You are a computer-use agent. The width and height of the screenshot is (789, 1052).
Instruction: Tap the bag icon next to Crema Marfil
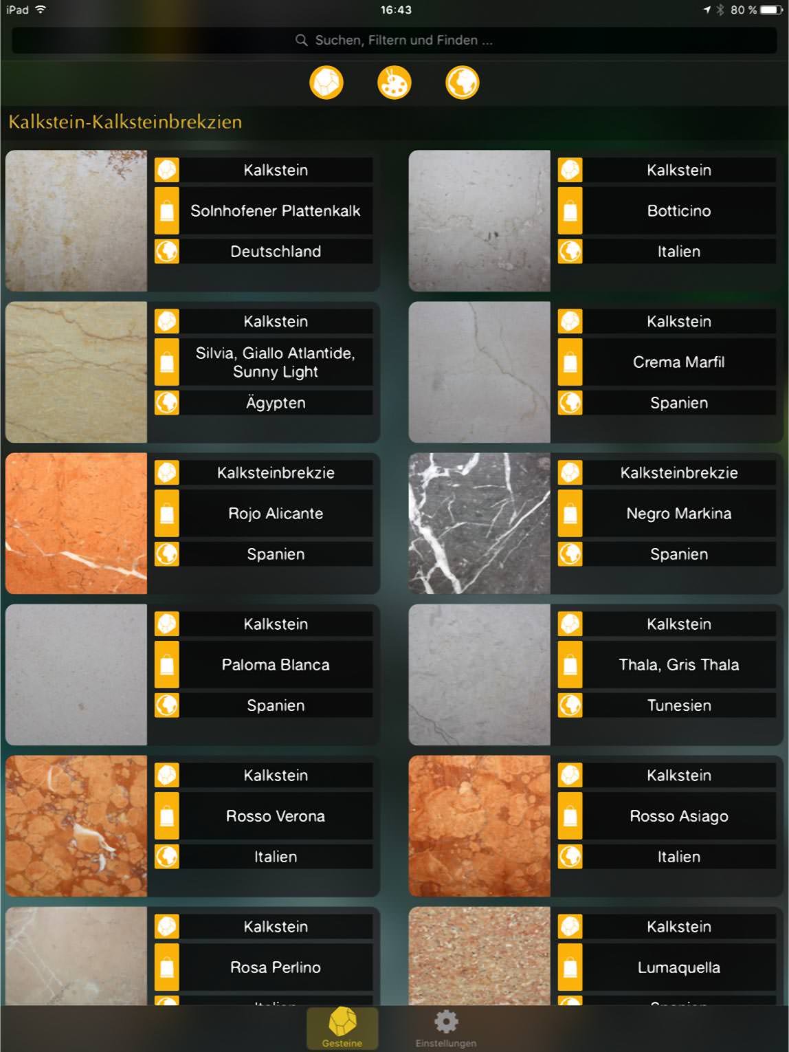click(570, 362)
